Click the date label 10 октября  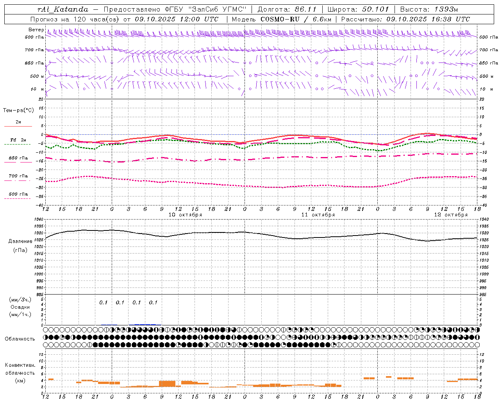click(185, 215)
